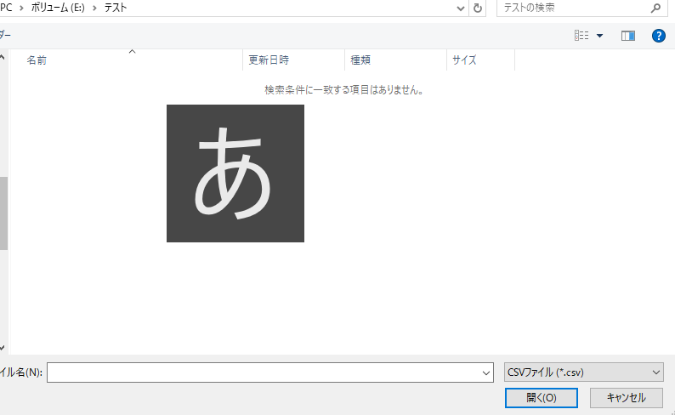This screenshot has width=675, height=415.
Task: Click the refresh icon beside the address bar
Action: [x=478, y=9]
